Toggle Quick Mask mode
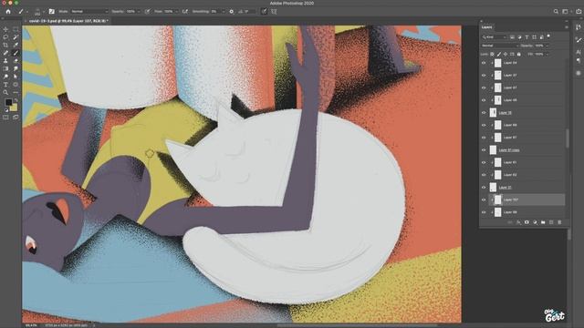This screenshot has width=584, height=328. 5,118
